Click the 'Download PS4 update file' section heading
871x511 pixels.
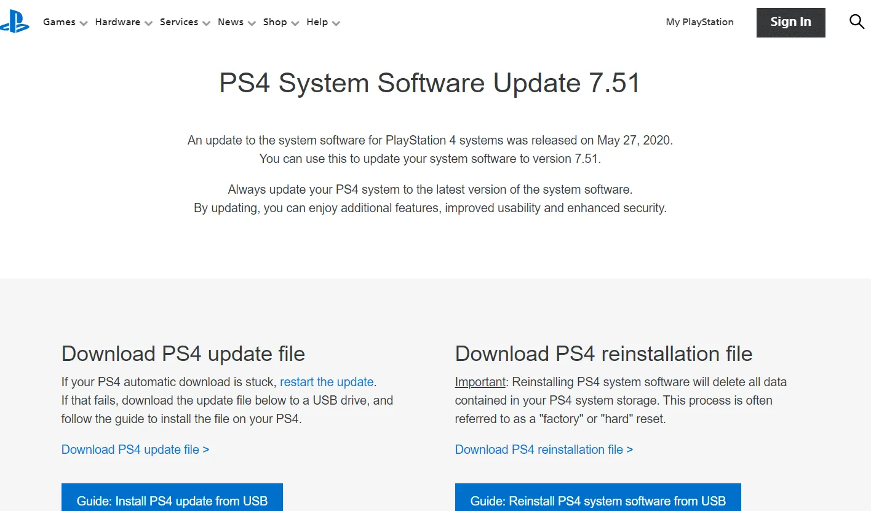(x=183, y=354)
